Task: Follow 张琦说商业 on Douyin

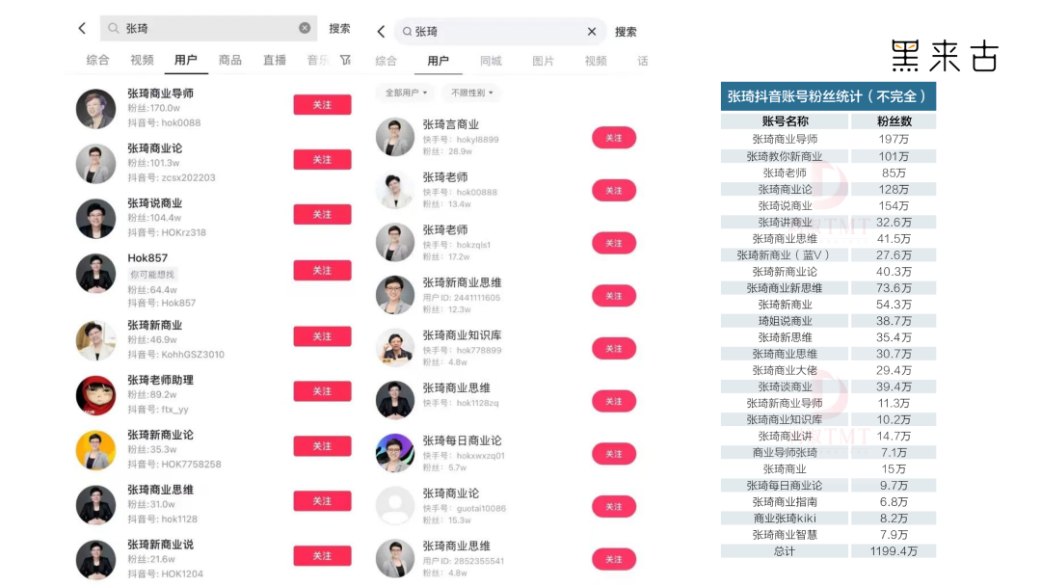Action: pos(322,214)
